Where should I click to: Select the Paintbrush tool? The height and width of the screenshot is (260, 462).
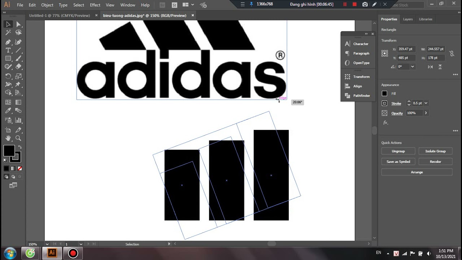[x=18, y=58]
